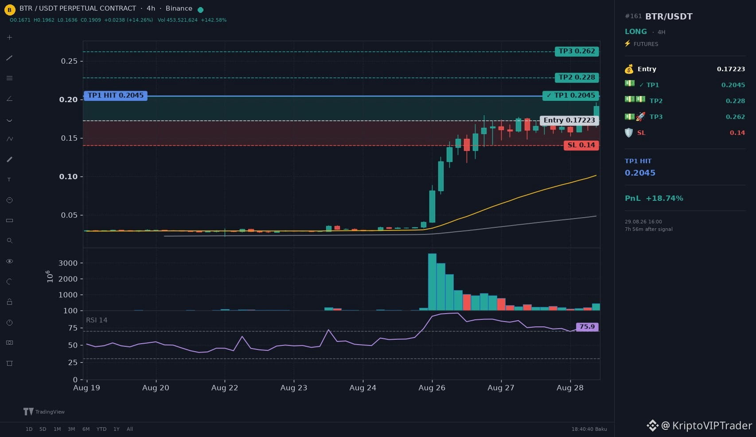Click the Aug 26 date axis label
This screenshot has width=756, height=437.
click(x=432, y=388)
